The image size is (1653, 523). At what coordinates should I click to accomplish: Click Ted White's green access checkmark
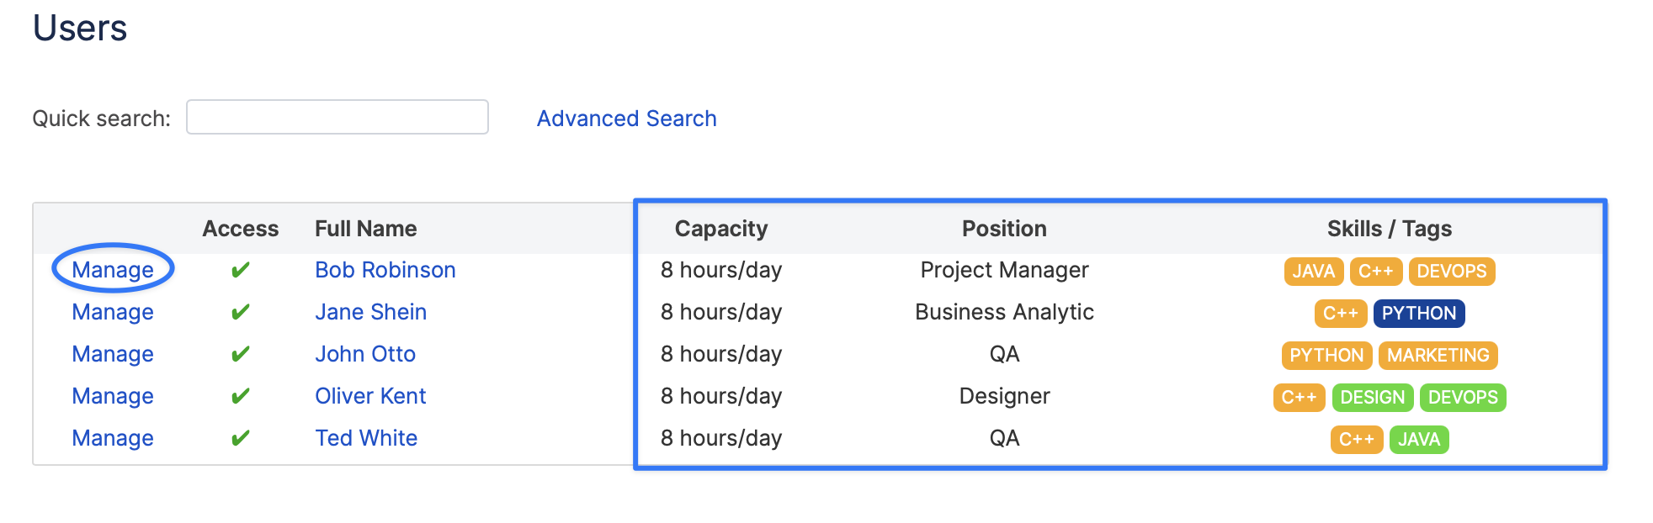(x=240, y=438)
